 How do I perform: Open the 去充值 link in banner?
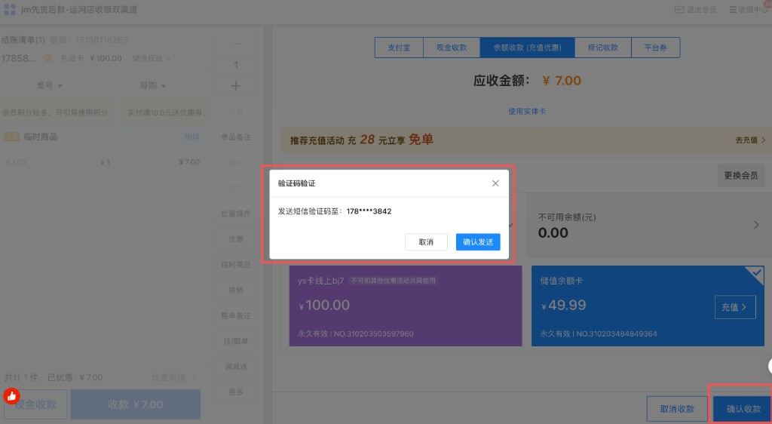pyautogui.click(x=750, y=140)
